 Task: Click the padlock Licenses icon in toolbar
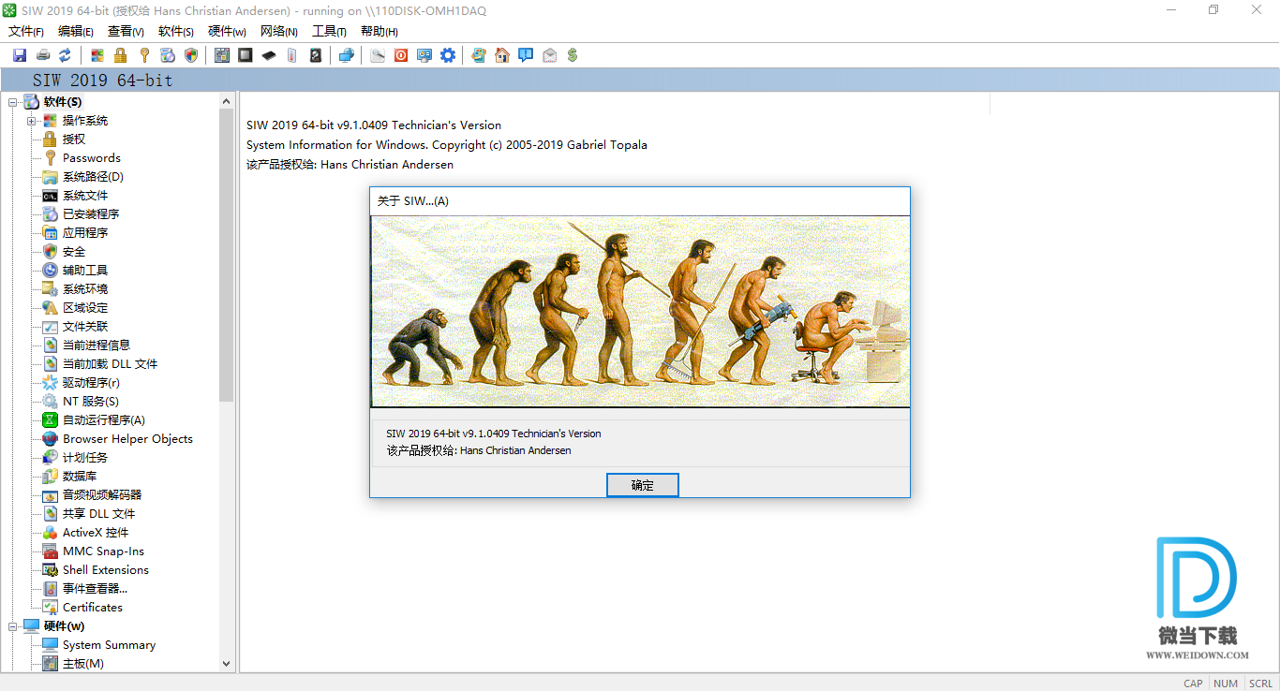121,55
